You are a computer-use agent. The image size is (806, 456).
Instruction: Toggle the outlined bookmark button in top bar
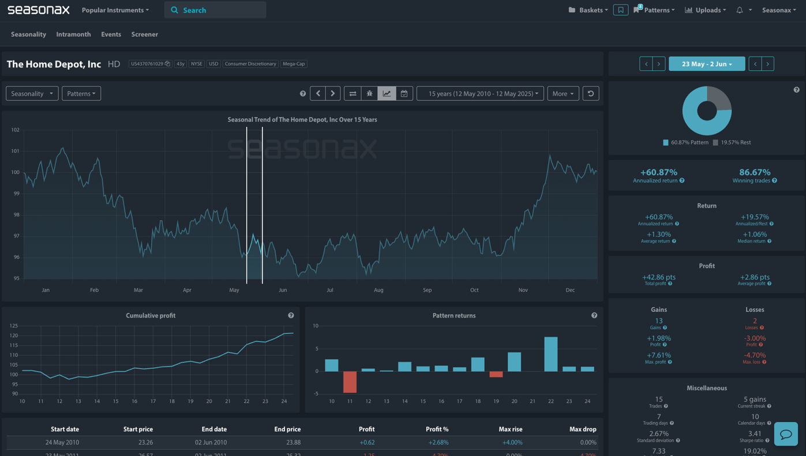(x=621, y=10)
